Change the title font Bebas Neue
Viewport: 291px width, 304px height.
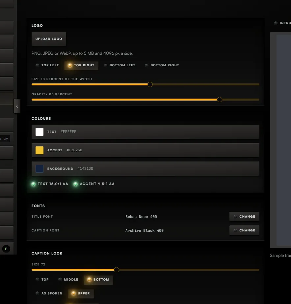(244, 217)
